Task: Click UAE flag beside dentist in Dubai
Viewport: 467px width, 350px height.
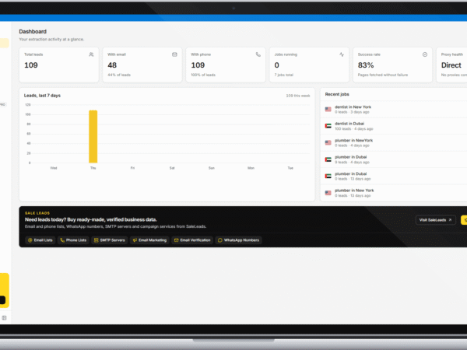Action: click(x=328, y=126)
